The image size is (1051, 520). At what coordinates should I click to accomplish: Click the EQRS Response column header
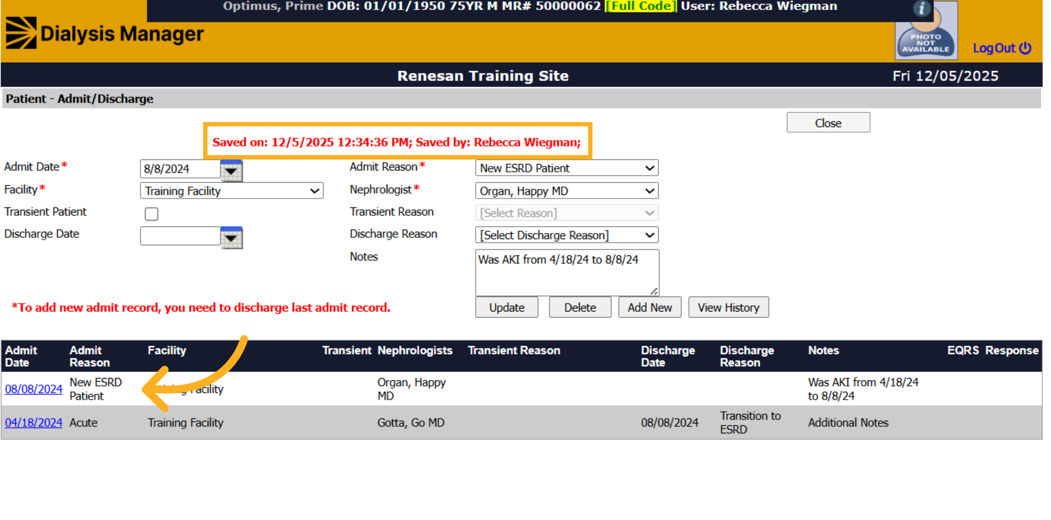click(993, 350)
